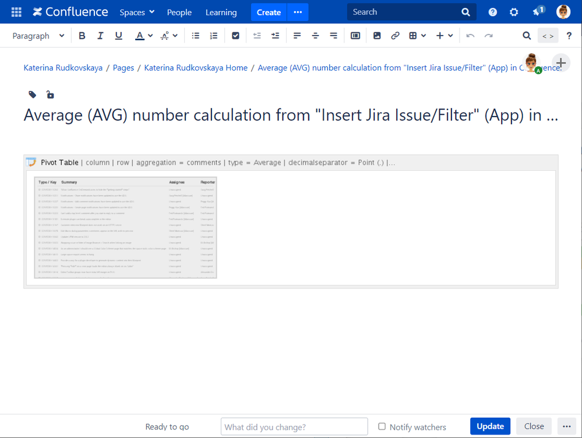
Task: Insert a table
Action: pyautogui.click(x=412, y=36)
